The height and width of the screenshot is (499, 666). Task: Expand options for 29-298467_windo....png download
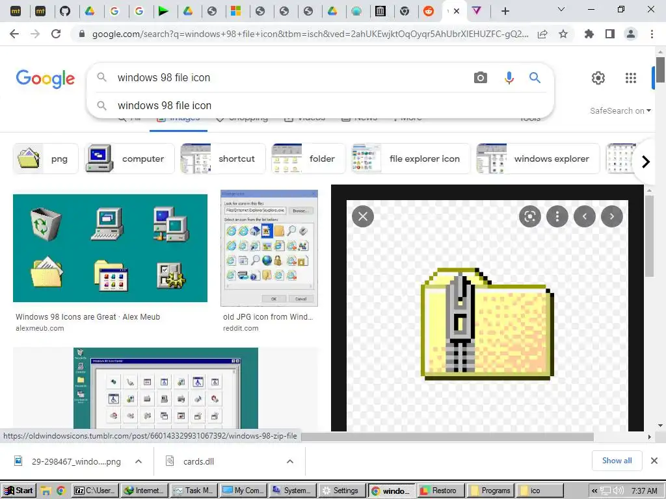[139, 461]
